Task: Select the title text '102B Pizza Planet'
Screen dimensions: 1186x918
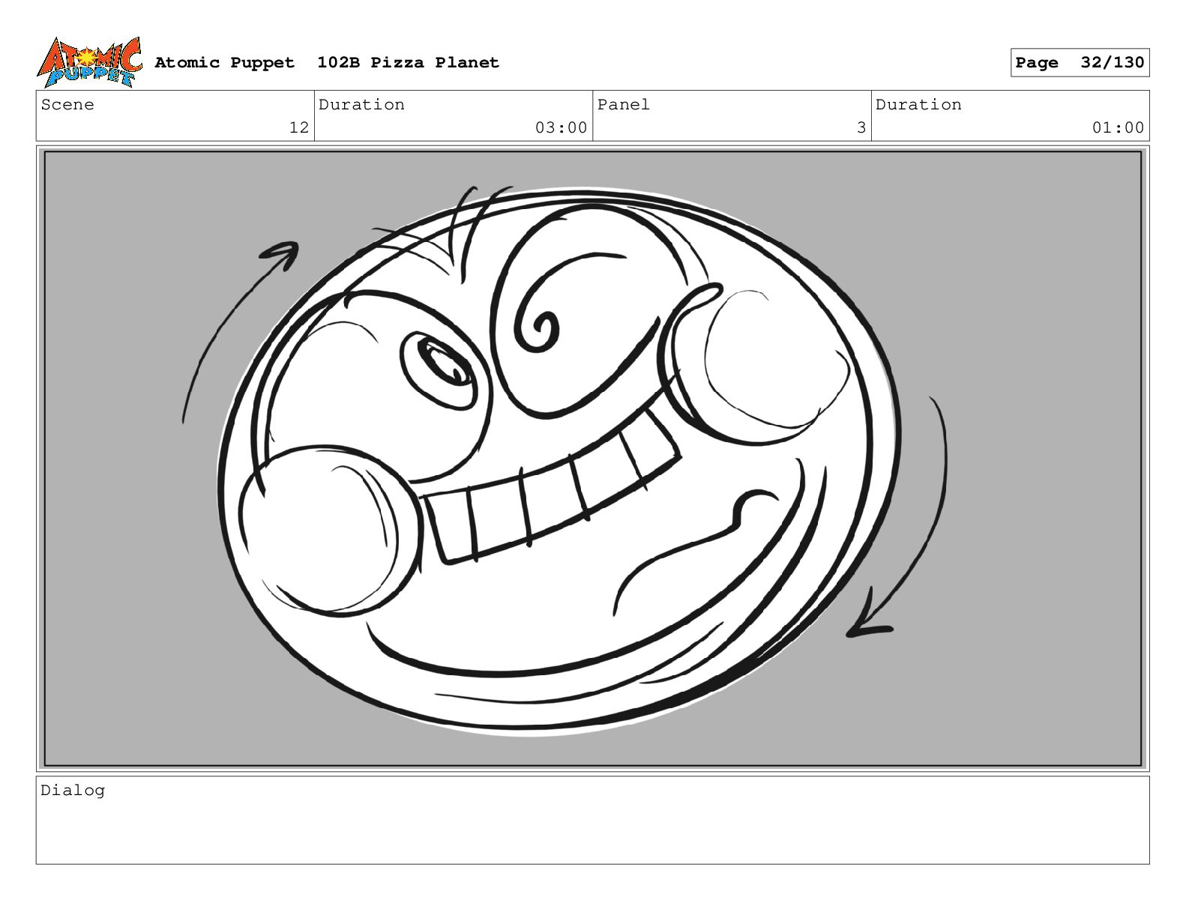Action: pos(408,62)
